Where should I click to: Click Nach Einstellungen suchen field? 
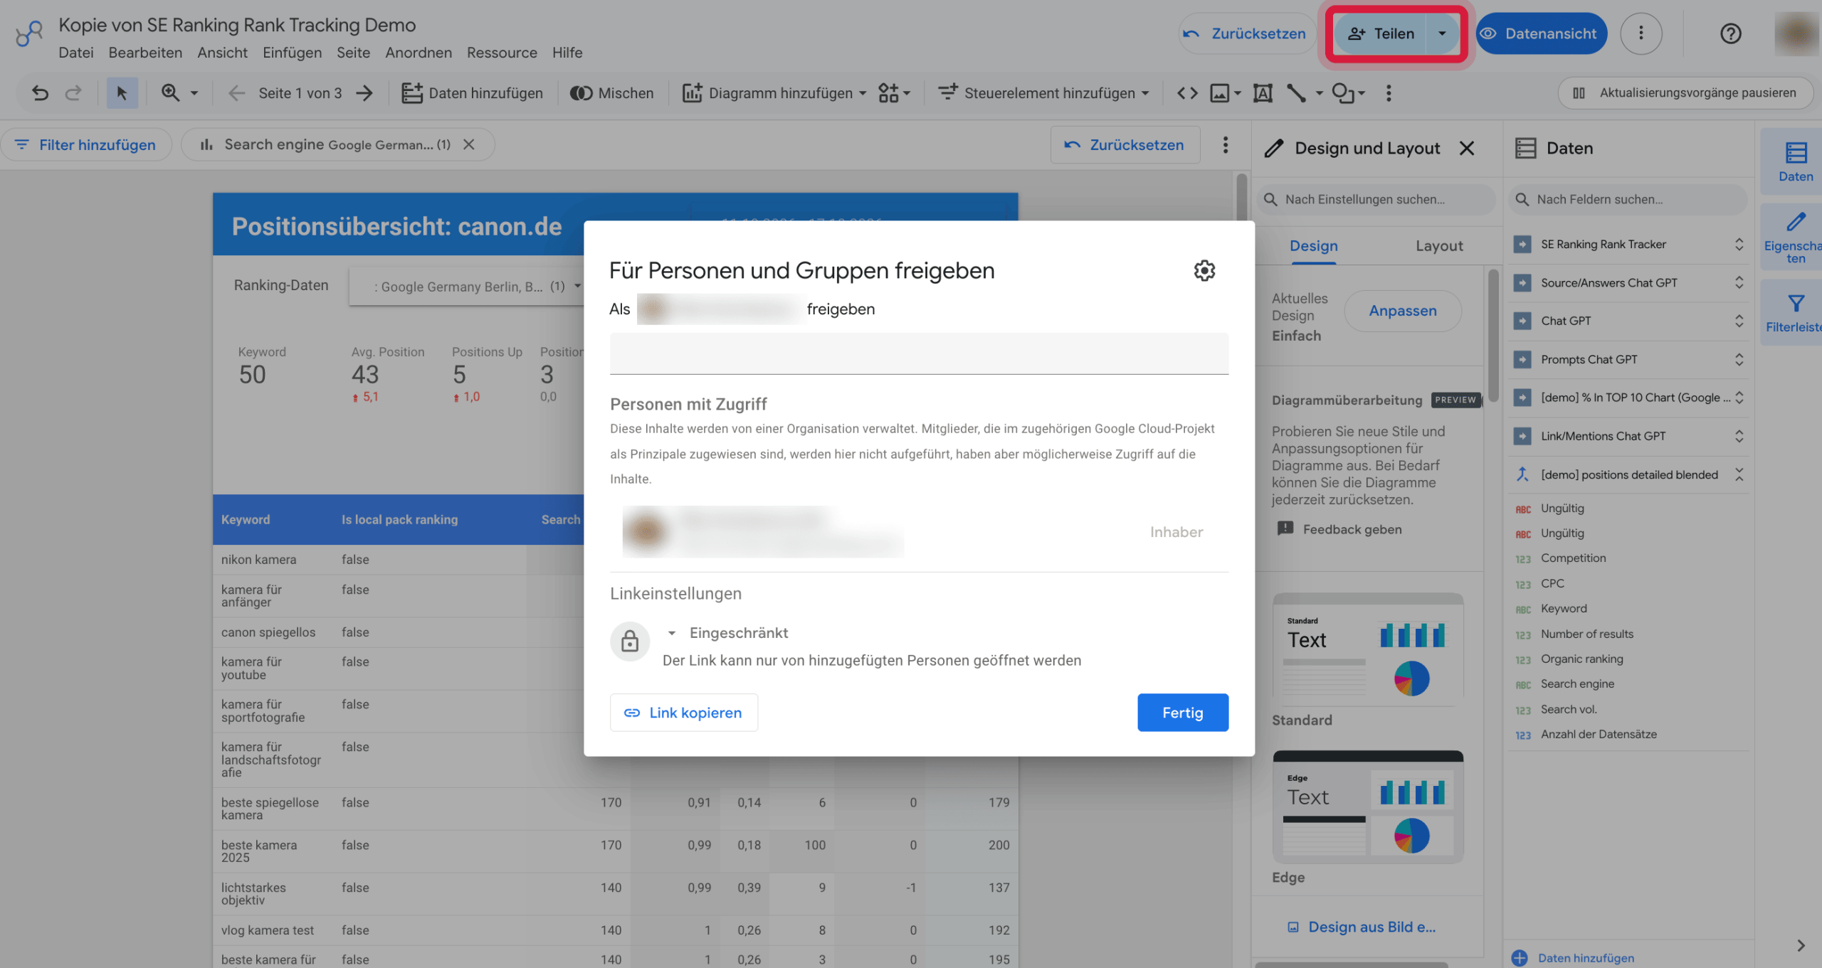click(x=1375, y=199)
